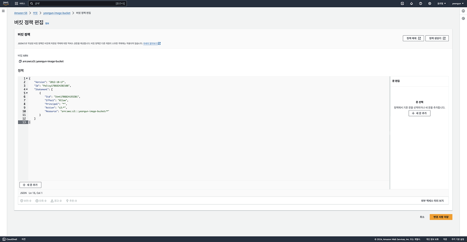Screen dimensions: 467x242
Task: Open the 글로벌 region dropdown
Action: coord(441,3)
